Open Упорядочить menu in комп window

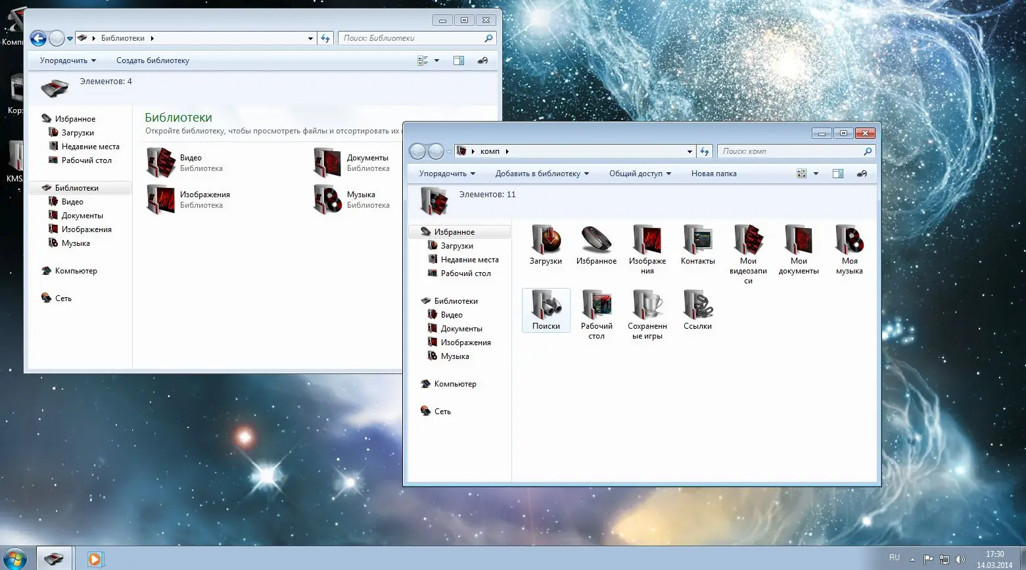coord(447,174)
